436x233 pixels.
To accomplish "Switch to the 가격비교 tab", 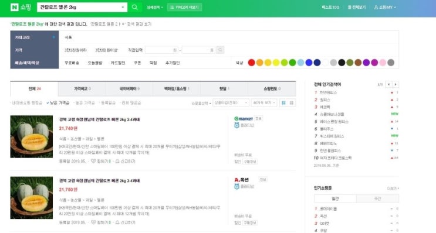I will coord(82,89).
